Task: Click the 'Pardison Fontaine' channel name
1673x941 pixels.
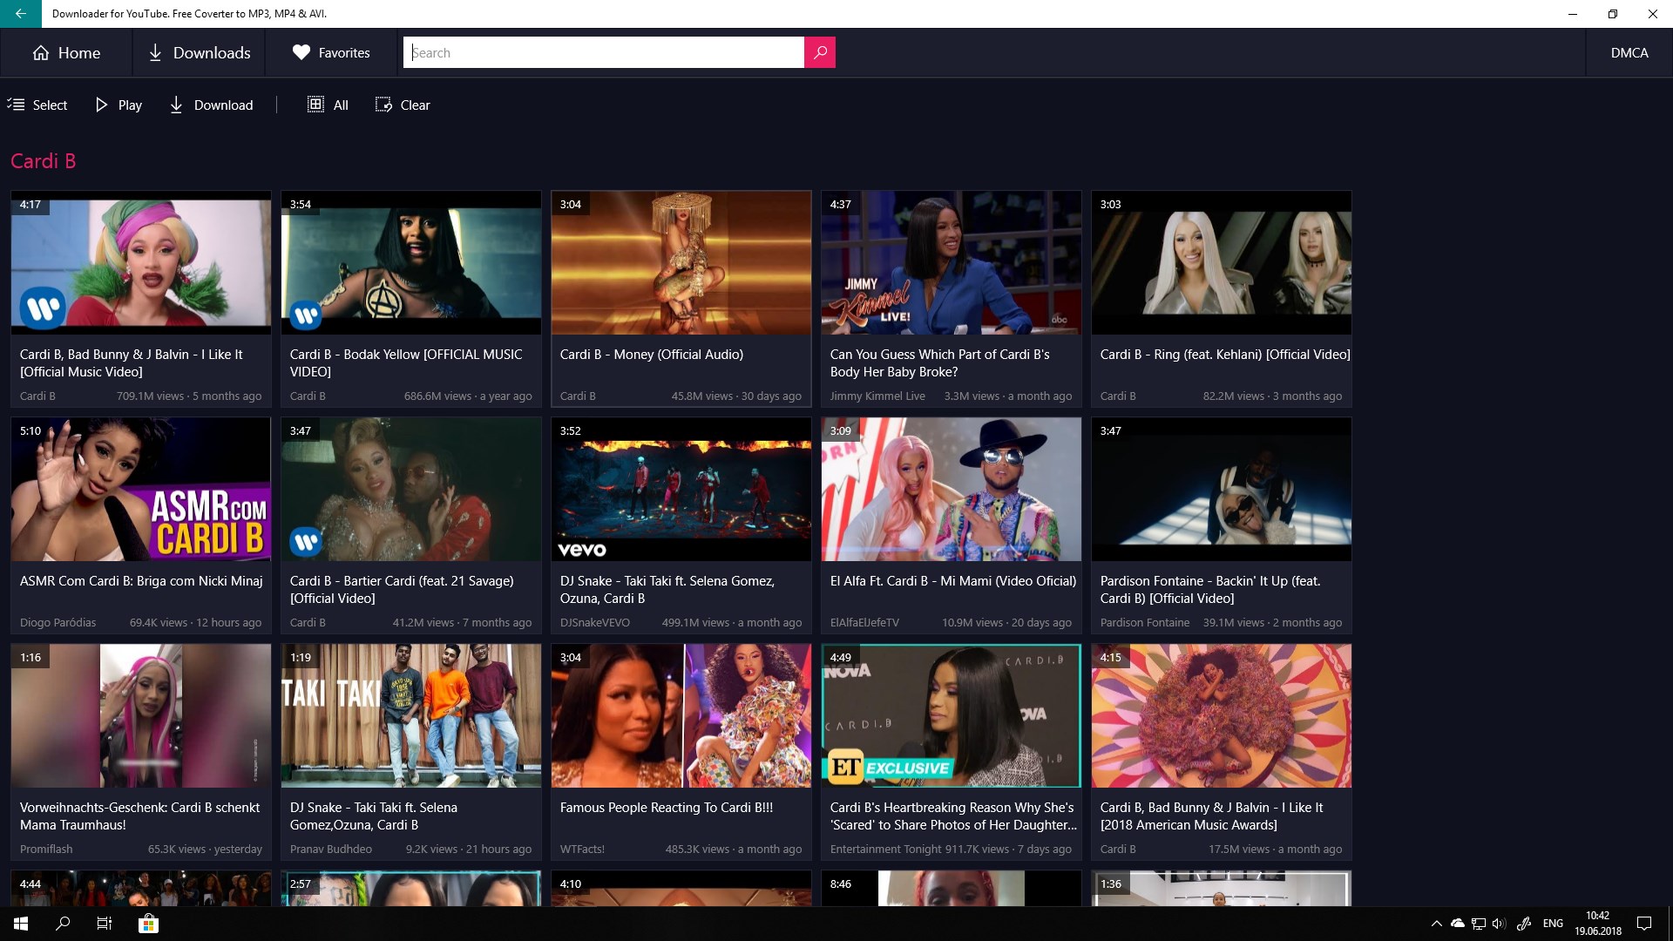Action: pos(1145,623)
